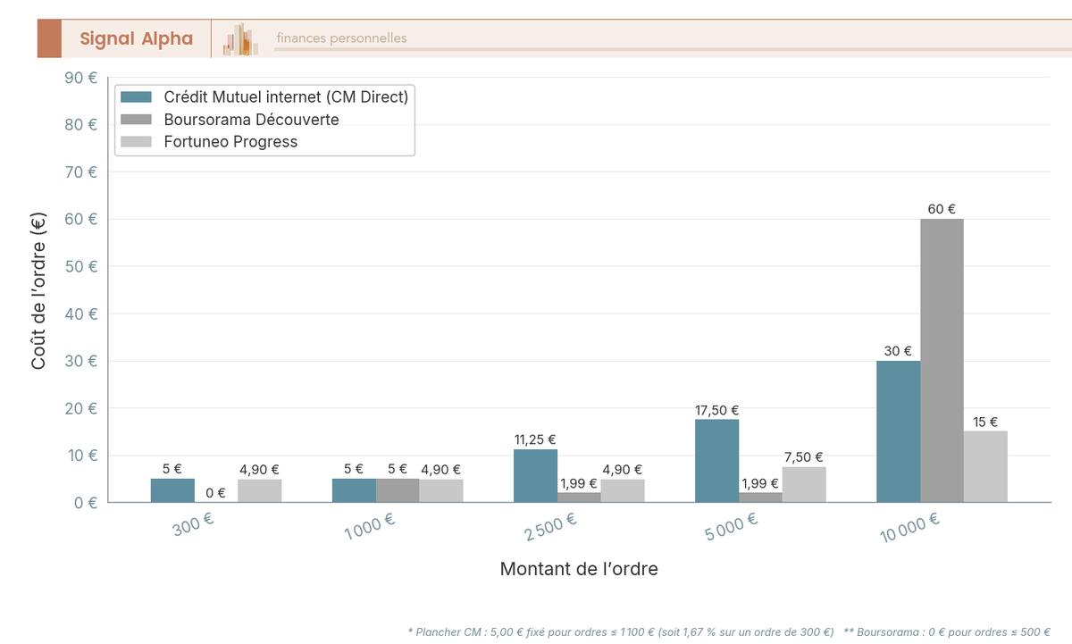Click the '5 €' label above grey bar at 1 000 €

(398, 469)
